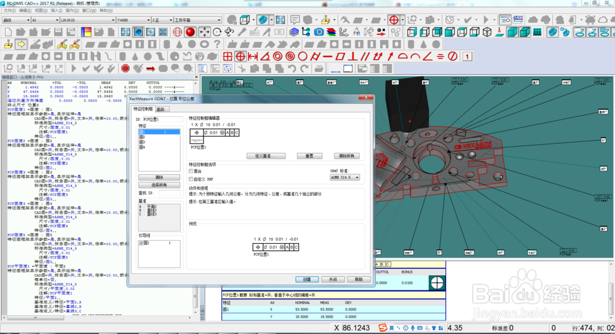Click the 关闭 close button
This screenshot has width=615, height=334.
click(333, 279)
